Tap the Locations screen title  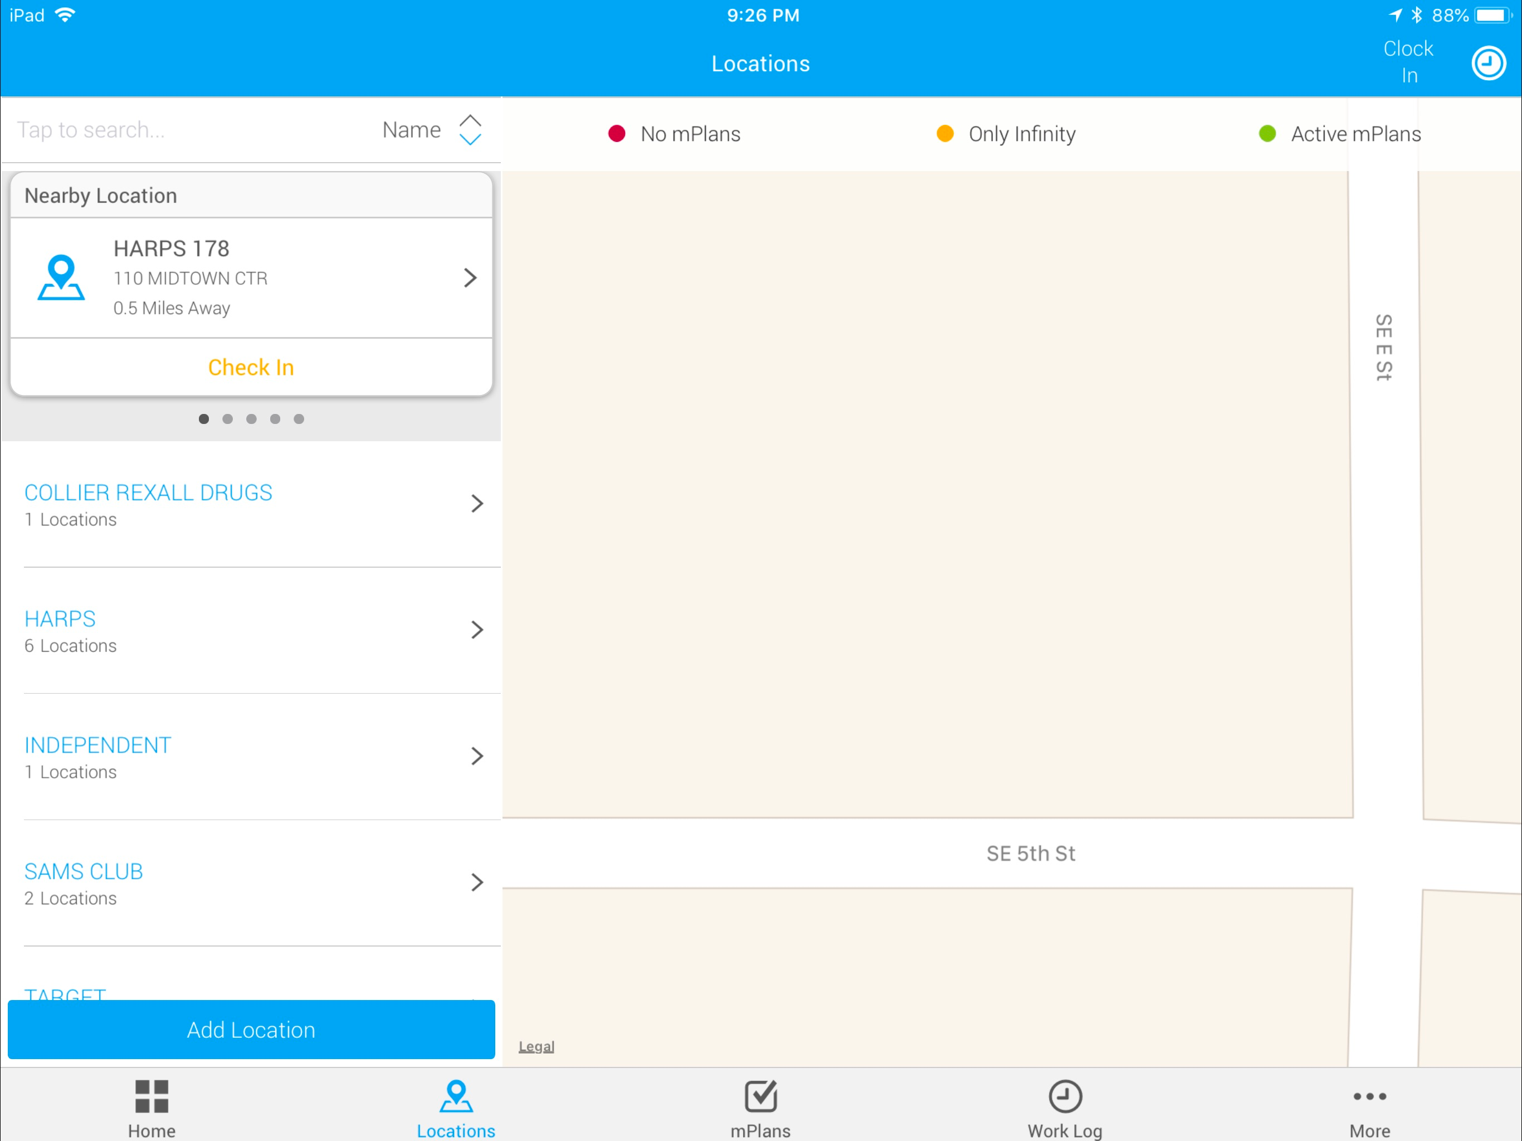(760, 64)
